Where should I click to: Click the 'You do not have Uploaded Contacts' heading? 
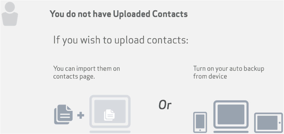(119, 14)
